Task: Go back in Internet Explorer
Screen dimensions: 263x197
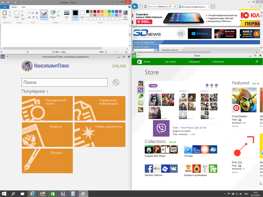Action: pyautogui.click(x=135, y=6)
